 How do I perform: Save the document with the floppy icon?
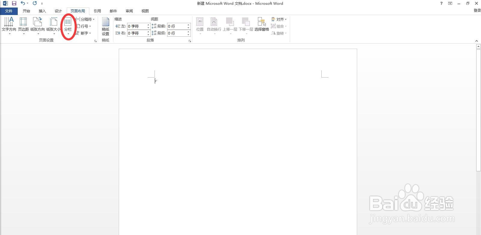[14, 3]
